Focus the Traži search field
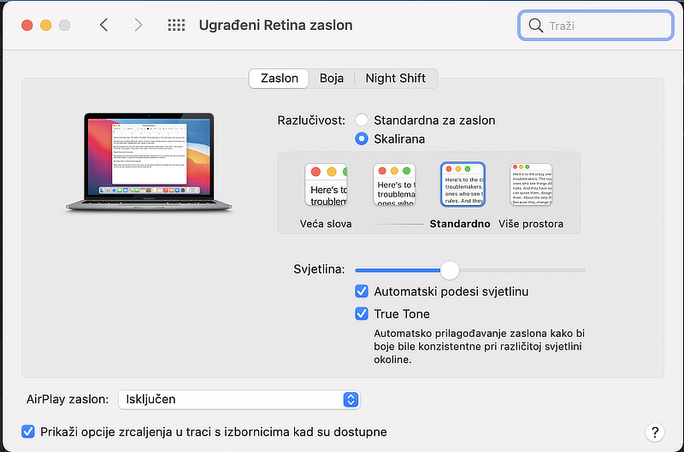Screen dimensions: 684x452 (x=596, y=26)
